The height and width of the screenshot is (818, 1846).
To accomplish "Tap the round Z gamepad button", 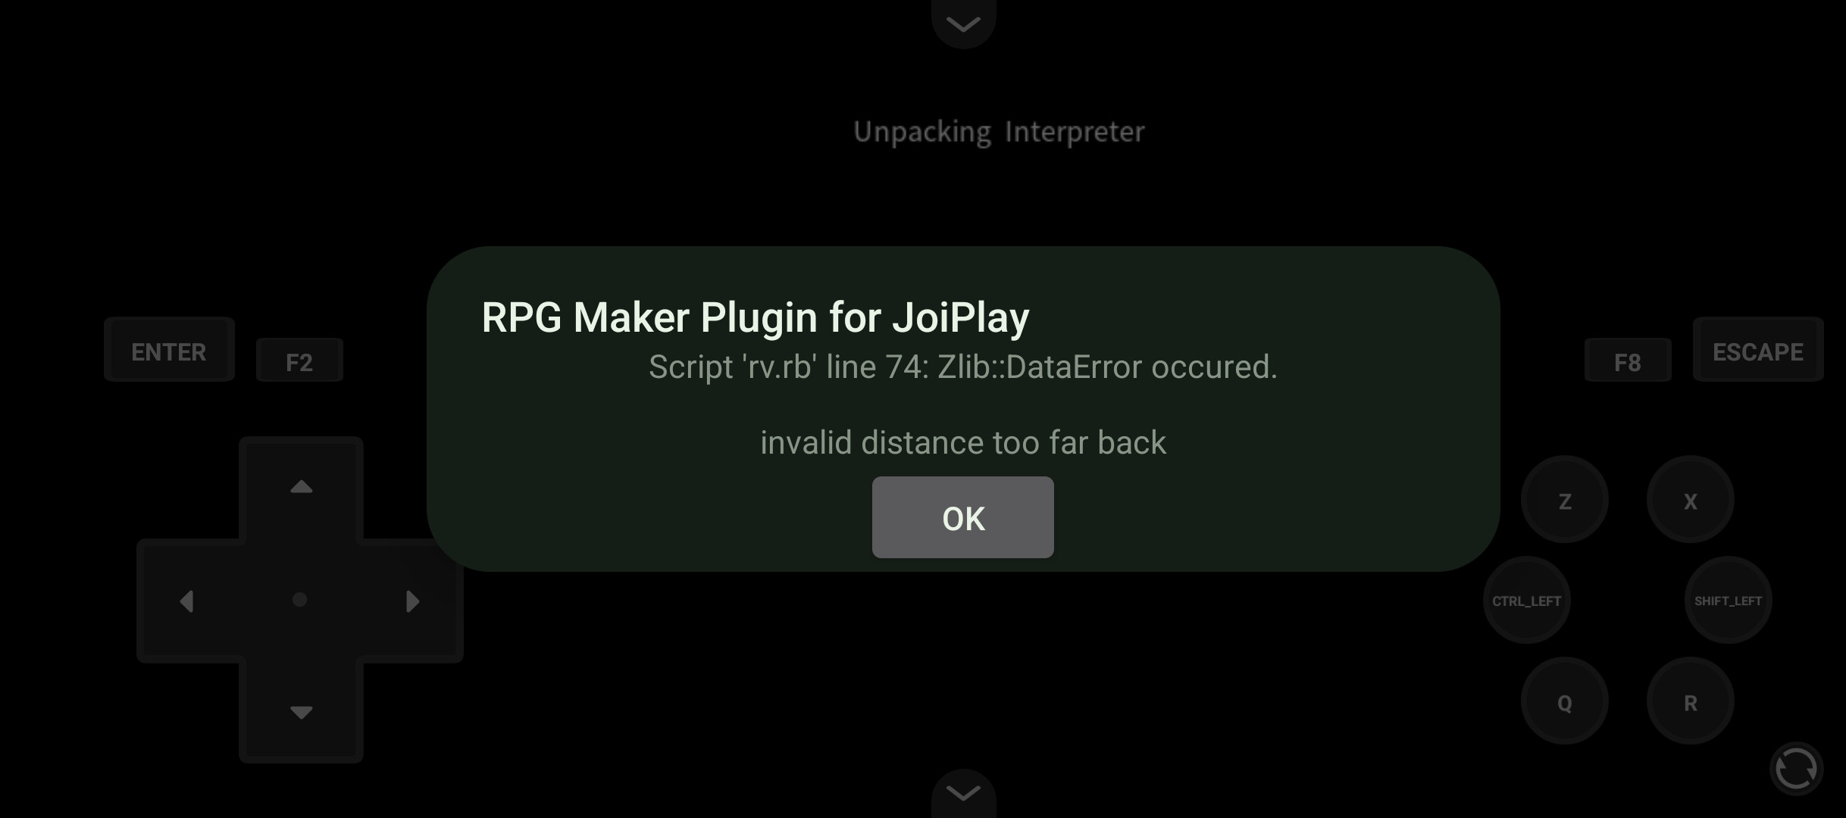I will click(x=1565, y=500).
